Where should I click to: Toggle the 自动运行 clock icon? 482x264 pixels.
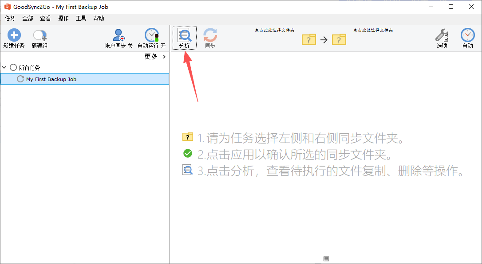pos(151,35)
